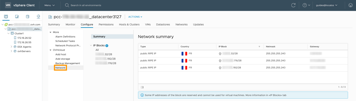
Task: Select Network under OVHcloud
Action: [61, 68]
